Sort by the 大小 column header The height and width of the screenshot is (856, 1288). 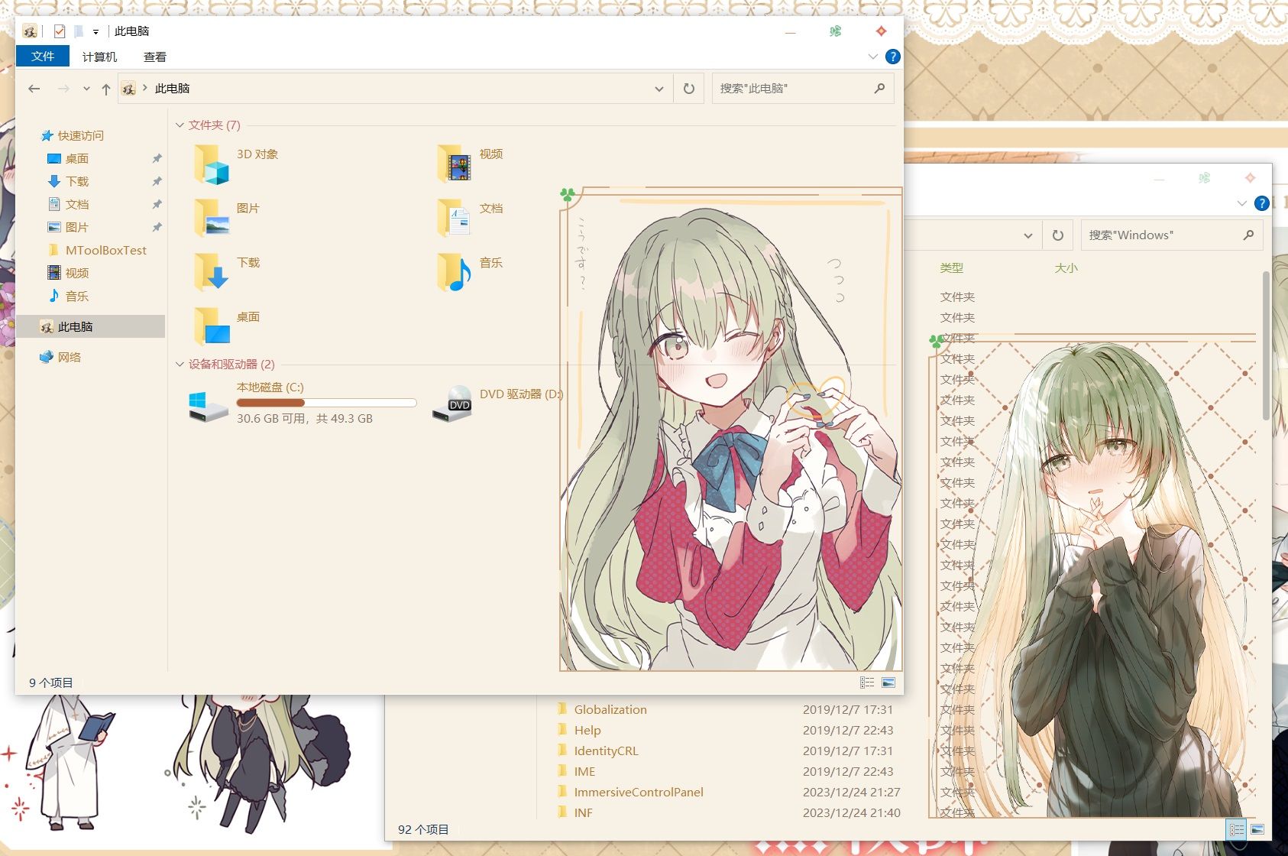(1066, 268)
